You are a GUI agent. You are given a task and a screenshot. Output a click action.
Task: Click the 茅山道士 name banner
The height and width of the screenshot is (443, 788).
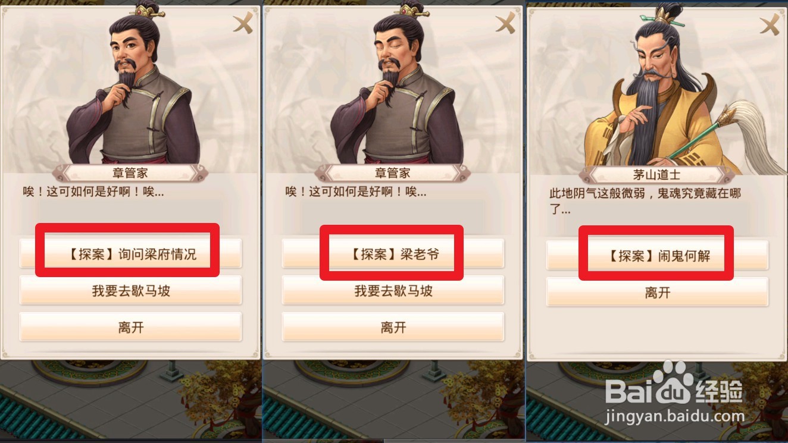click(657, 175)
